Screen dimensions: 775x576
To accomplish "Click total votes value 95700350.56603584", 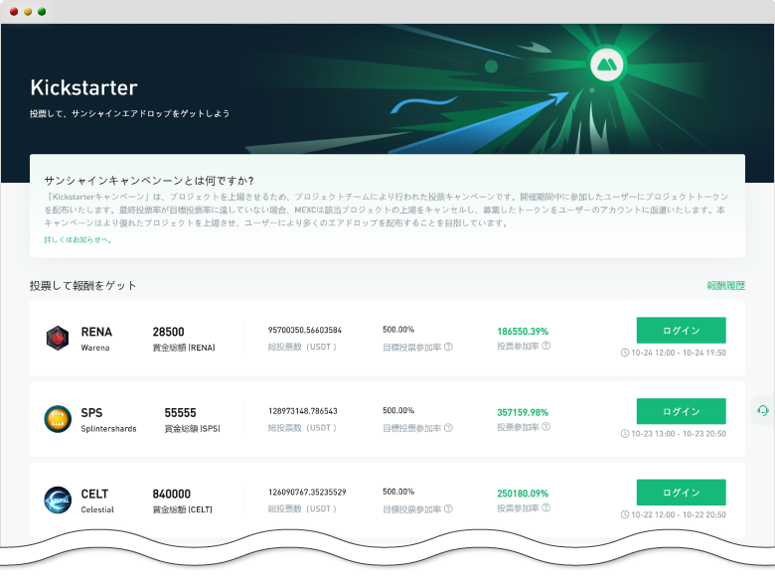I will point(305,330).
